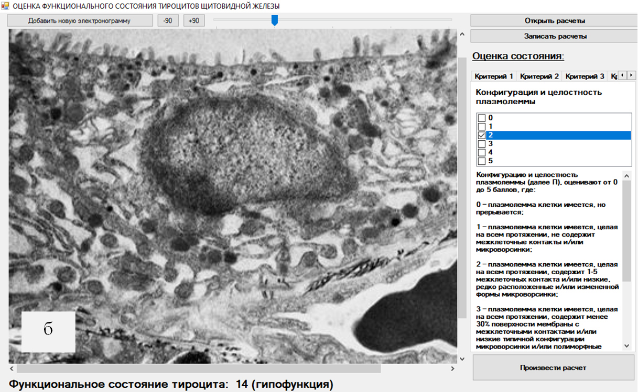The width and height of the screenshot is (638, 392).
Task: Uncheck the score 2 checkbox
Action: point(481,135)
